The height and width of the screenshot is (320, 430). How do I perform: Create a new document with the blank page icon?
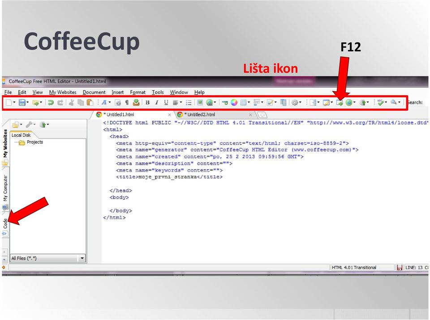tap(9, 103)
